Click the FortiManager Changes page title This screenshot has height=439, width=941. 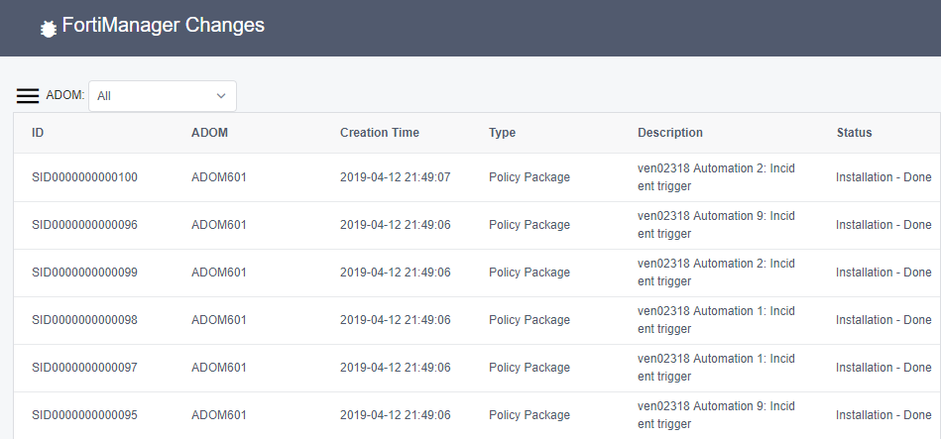(164, 26)
